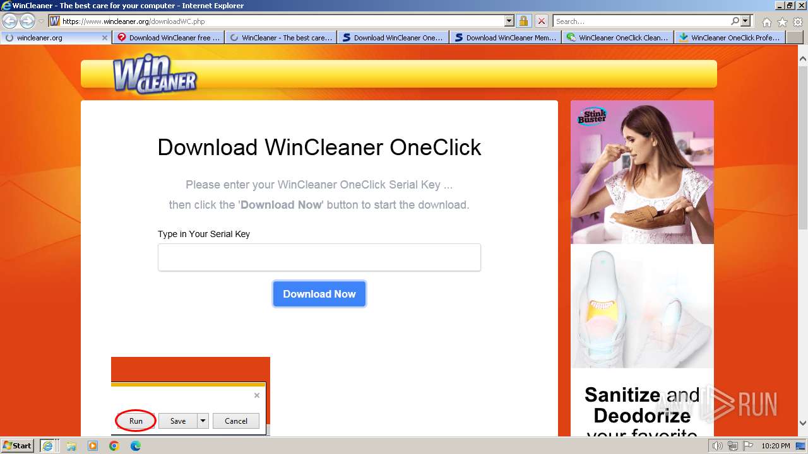This screenshot has width=808, height=454.
Task: Click the 'Download WinCleaner OneClick' heading
Action: pos(319,148)
